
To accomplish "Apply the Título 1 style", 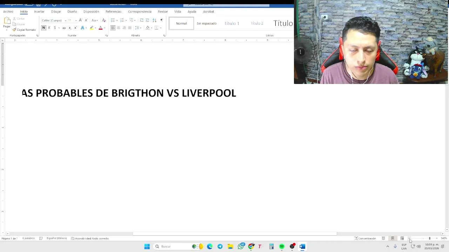I will tap(232, 23).
